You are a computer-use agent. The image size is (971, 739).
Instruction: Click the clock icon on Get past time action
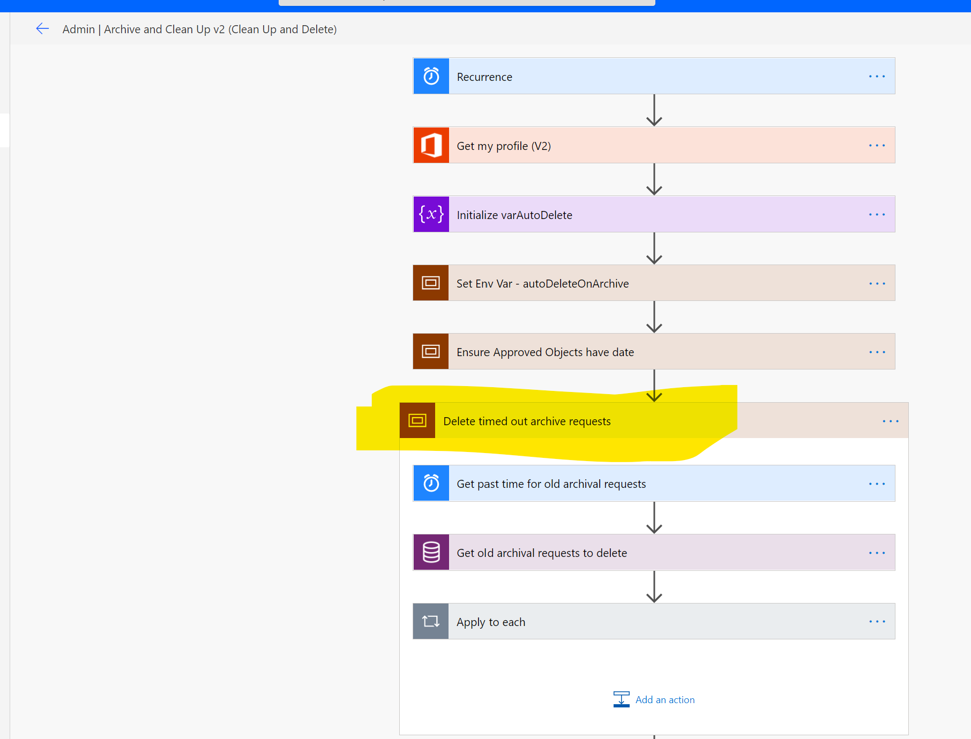[x=431, y=483]
